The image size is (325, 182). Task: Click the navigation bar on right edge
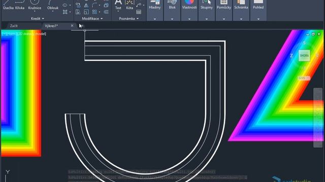tap(317, 118)
